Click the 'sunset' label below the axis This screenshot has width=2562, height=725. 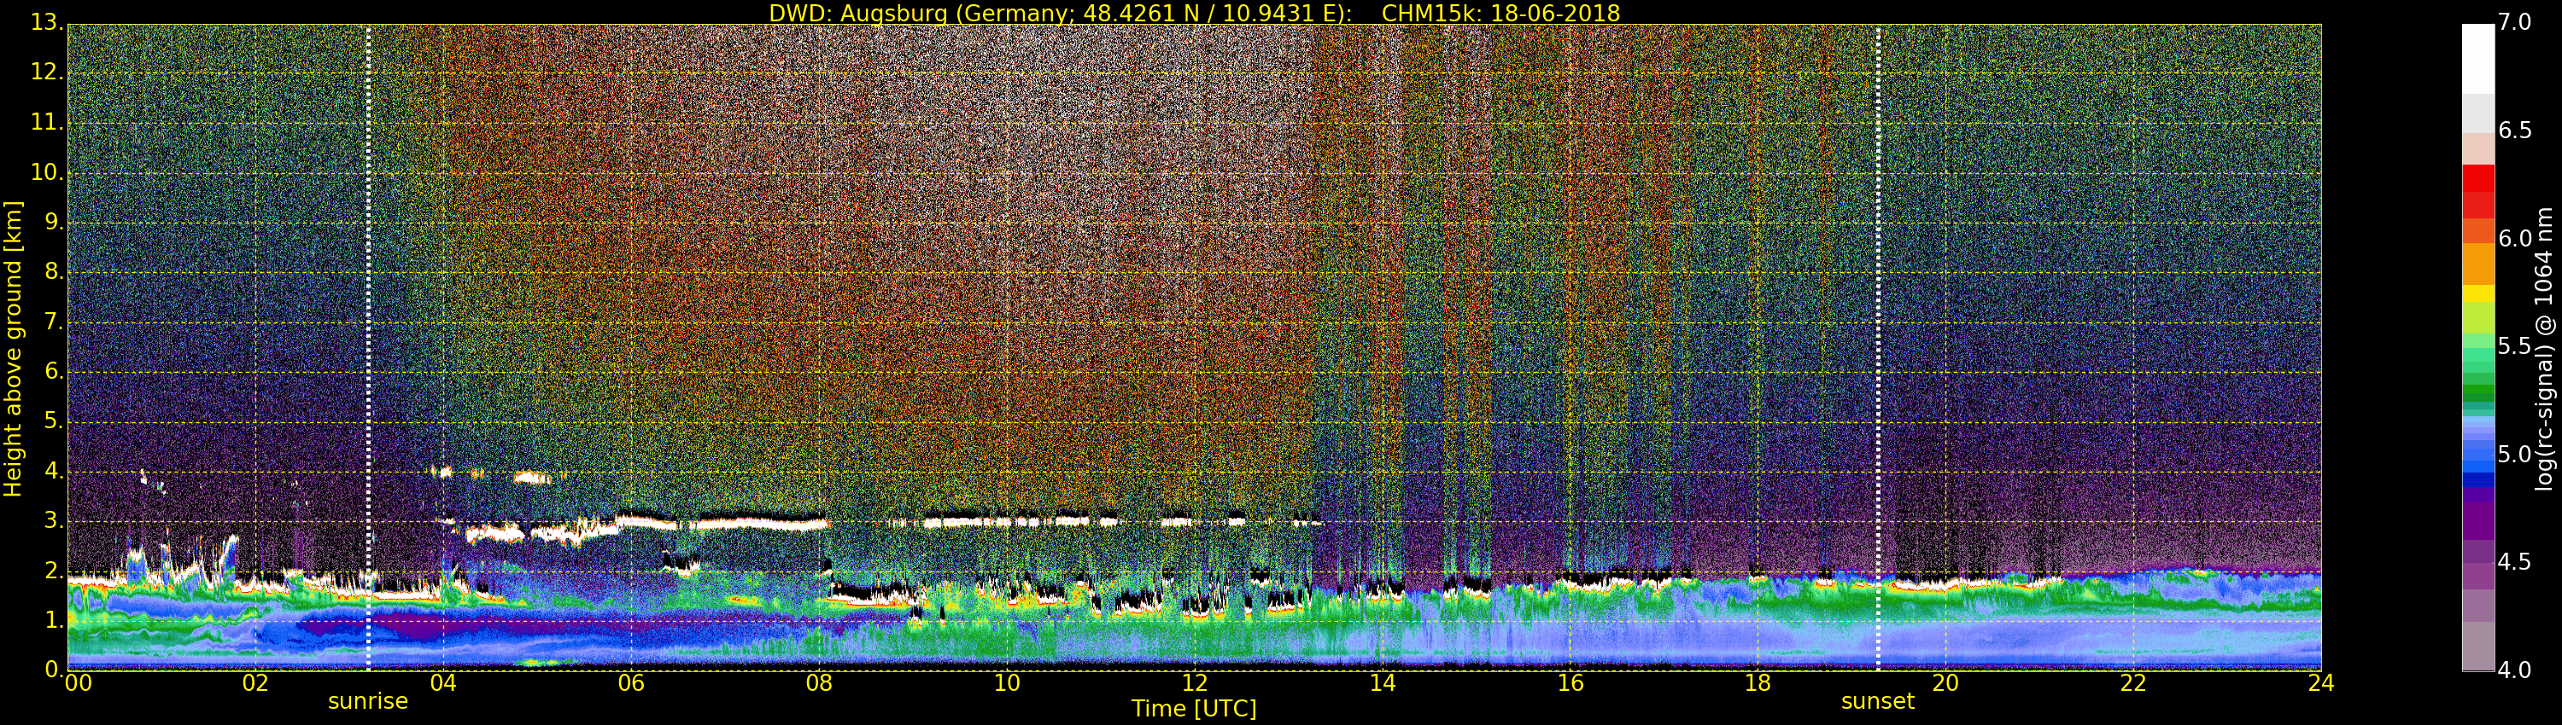(x=1878, y=701)
